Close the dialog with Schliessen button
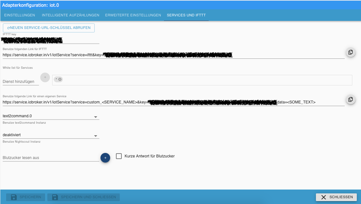Viewport: 361px width, 204px height. [x=337, y=197]
